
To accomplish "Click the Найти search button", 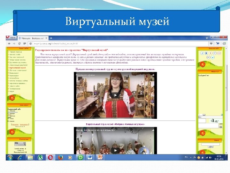I will [211, 147].
